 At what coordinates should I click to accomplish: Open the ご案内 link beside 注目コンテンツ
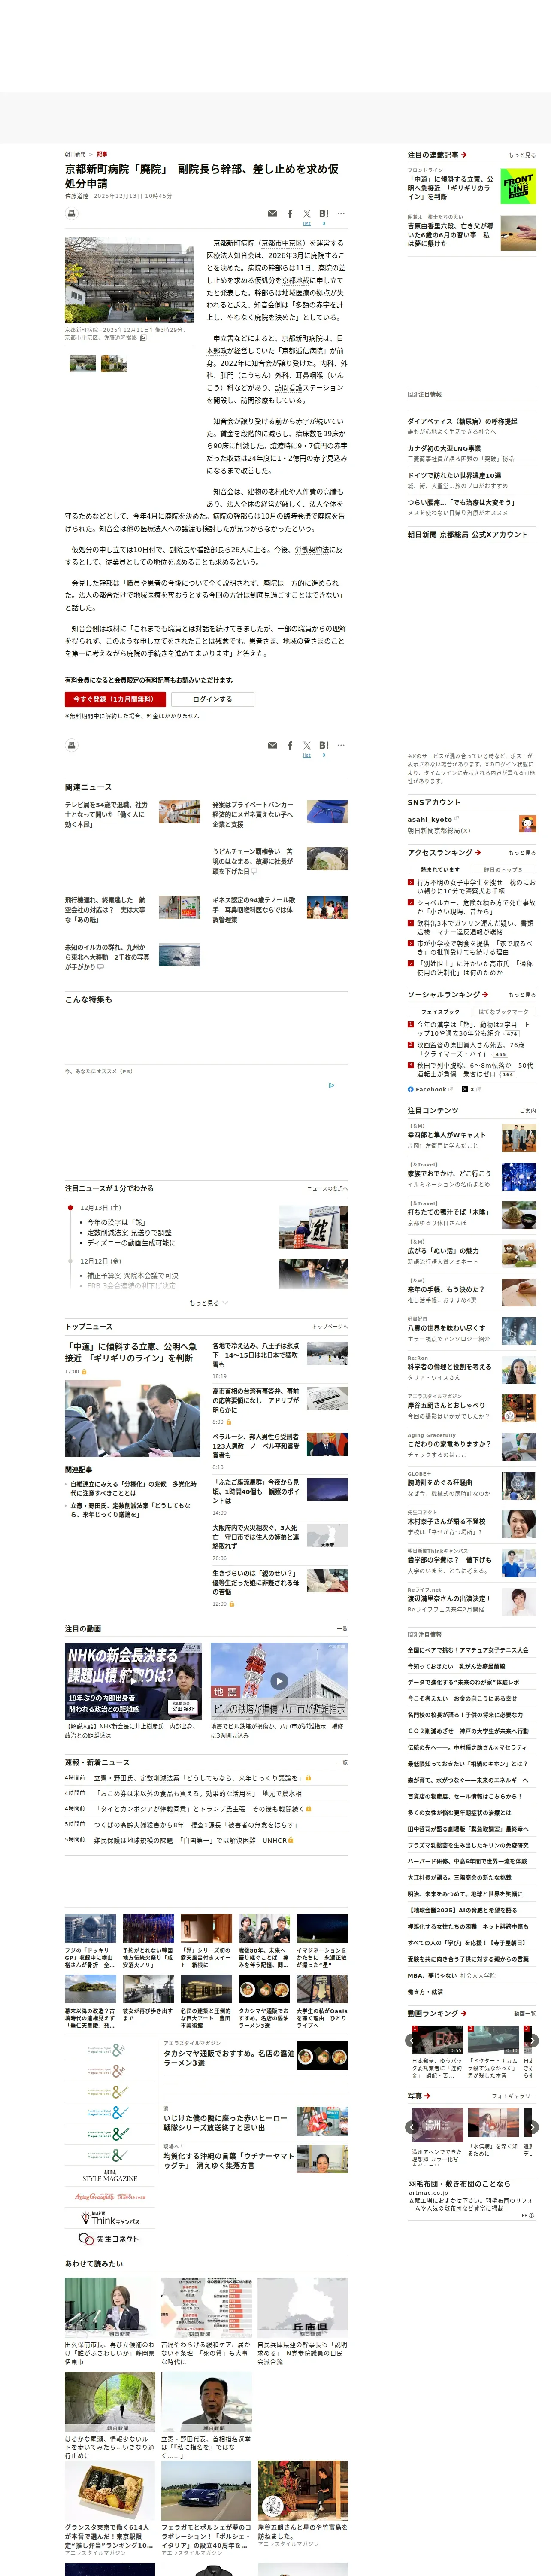pos(528,1111)
